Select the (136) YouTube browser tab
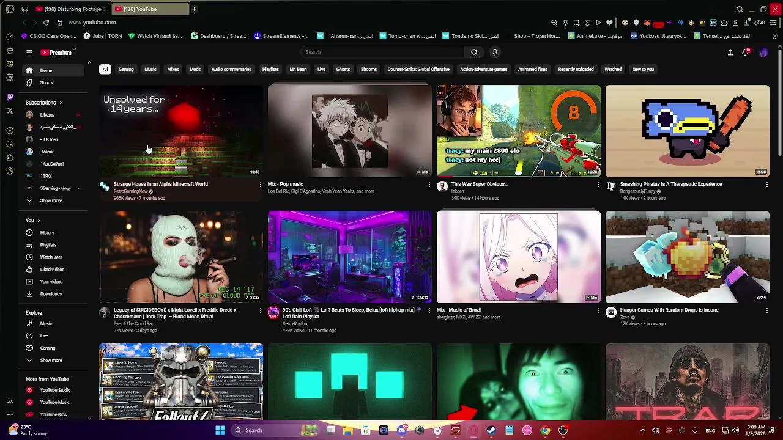The image size is (783, 440). click(150, 9)
